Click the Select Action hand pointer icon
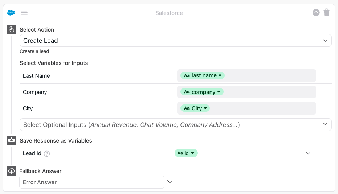338x194 pixels. click(12, 29)
